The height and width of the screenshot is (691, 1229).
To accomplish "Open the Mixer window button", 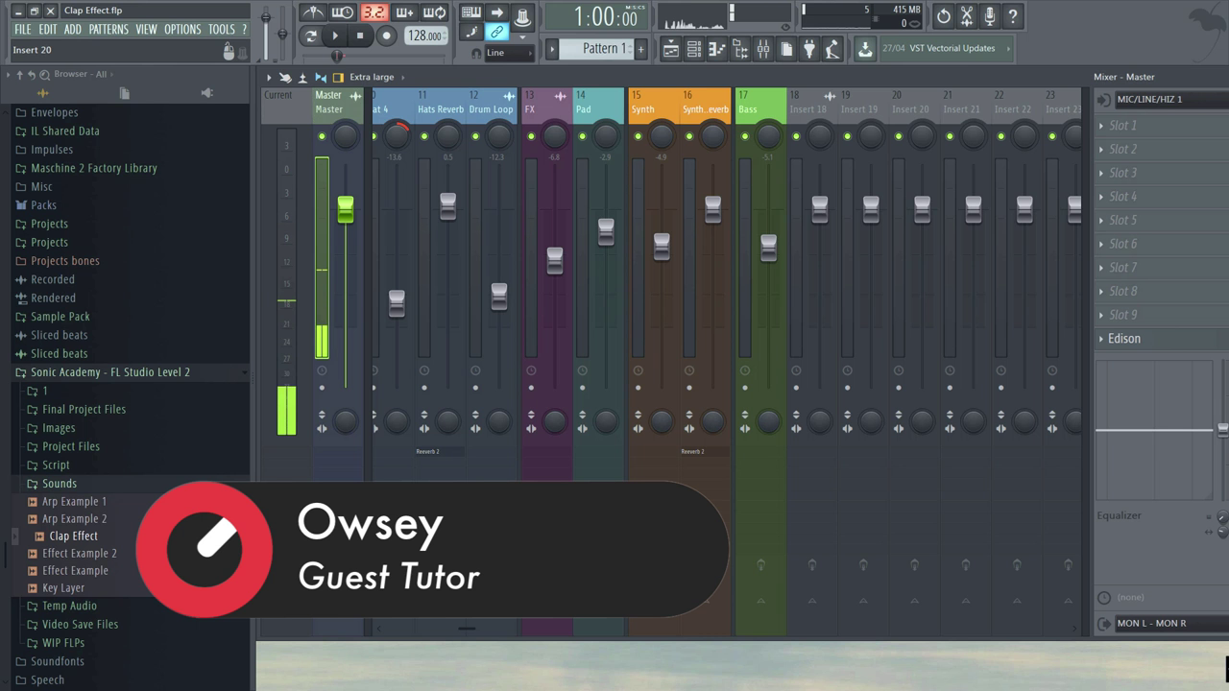I will coord(763,49).
